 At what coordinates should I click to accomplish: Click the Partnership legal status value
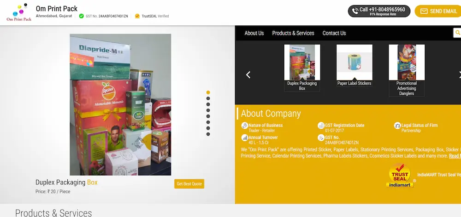[411, 131]
